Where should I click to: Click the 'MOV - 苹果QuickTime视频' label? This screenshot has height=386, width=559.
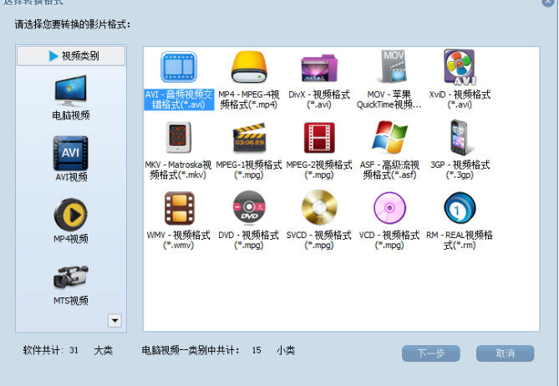click(x=389, y=99)
